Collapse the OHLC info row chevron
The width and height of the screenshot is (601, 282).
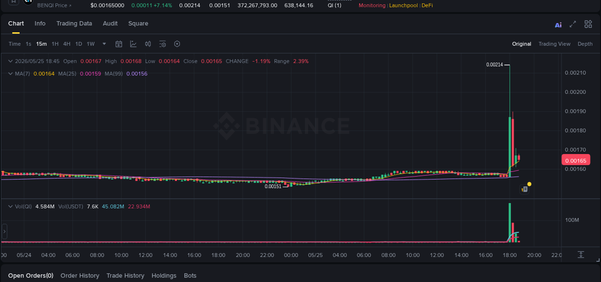tap(10, 61)
